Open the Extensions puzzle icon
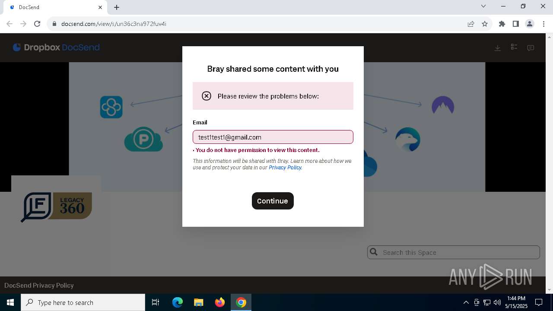 [x=502, y=24]
